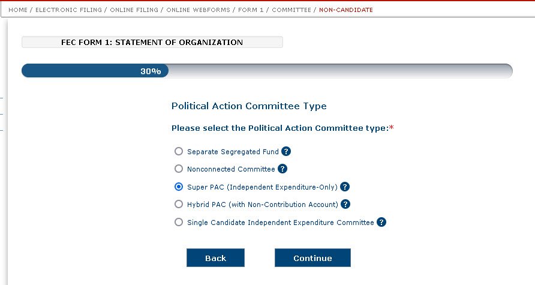Click help icon beside Separate Segregated Fund
Screen dimensions: 535x285
(x=286, y=152)
